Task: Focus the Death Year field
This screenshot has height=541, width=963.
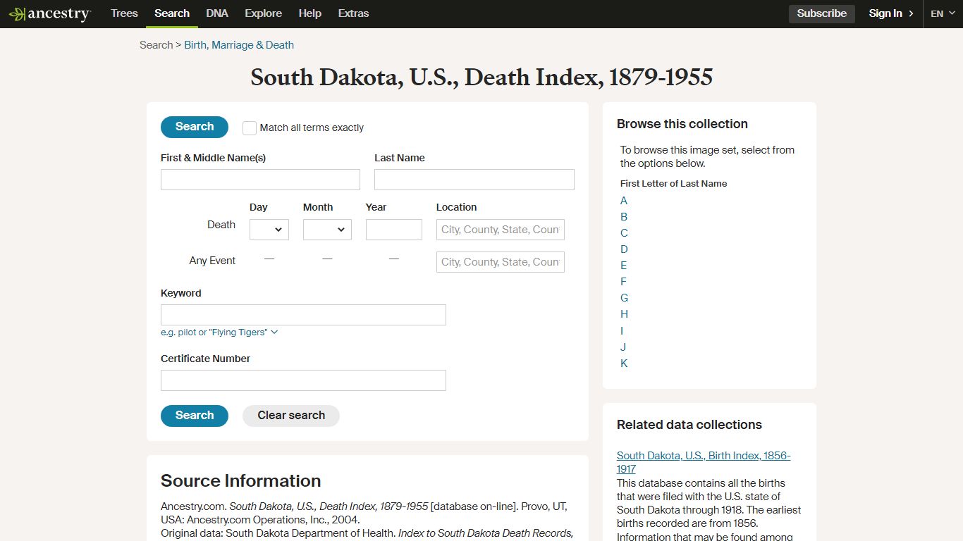Action: tap(394, 230)
